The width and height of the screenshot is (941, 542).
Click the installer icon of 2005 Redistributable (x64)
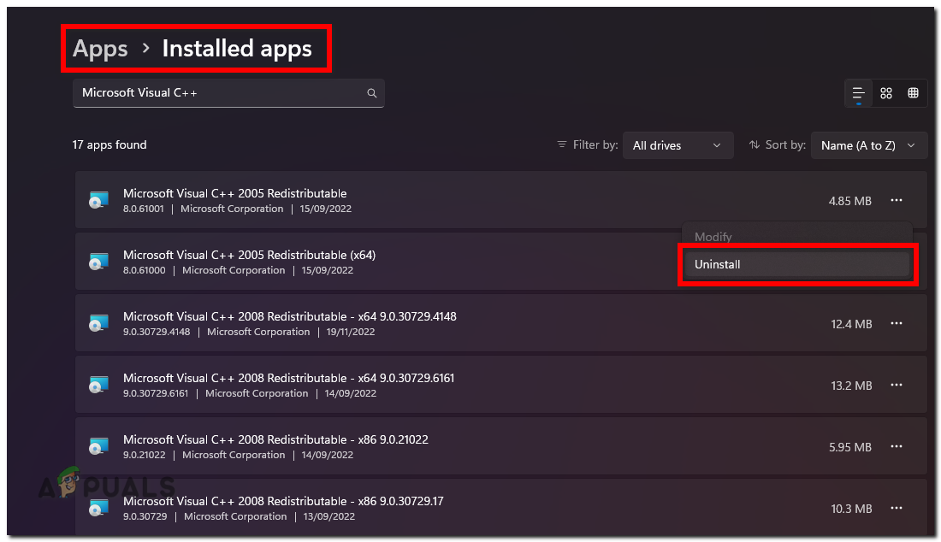click(x=98, y=262)
